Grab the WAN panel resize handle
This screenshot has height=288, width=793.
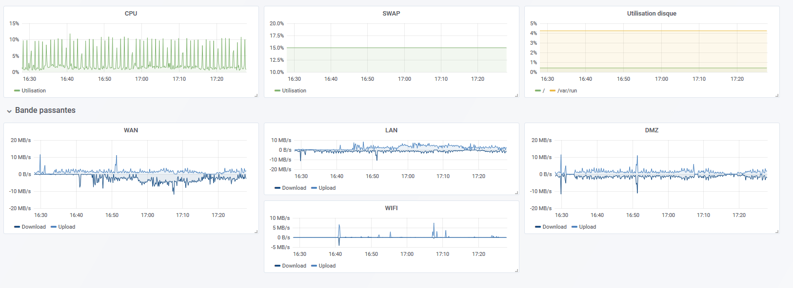click(x=256, y=232)
